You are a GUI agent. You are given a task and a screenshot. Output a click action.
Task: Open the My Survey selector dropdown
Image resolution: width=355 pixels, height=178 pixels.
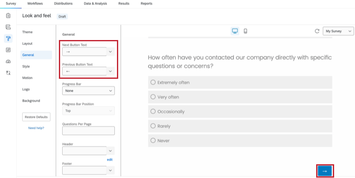[x=338, y=31]
